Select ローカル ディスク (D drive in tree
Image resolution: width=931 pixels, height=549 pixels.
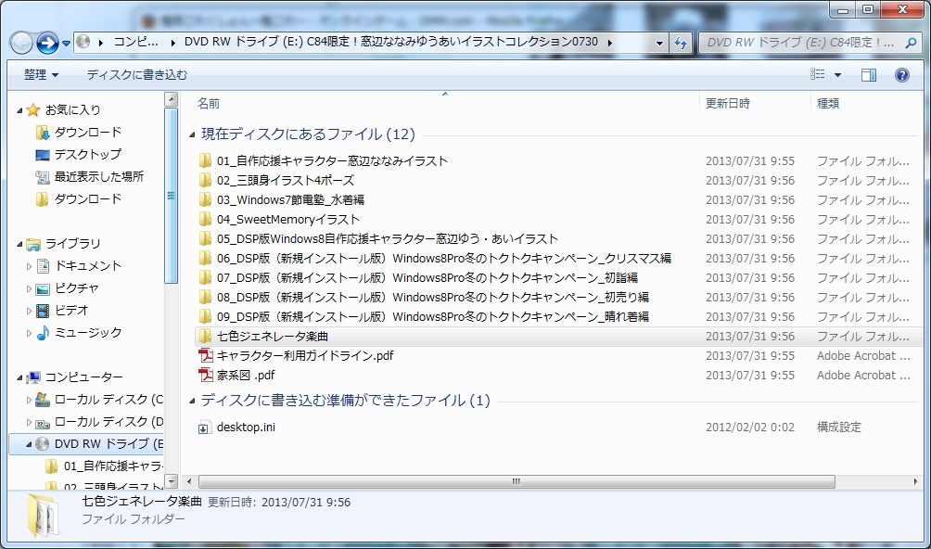point(108,421)
